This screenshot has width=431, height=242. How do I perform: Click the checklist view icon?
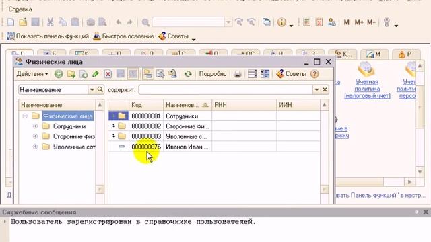point(265,74)
